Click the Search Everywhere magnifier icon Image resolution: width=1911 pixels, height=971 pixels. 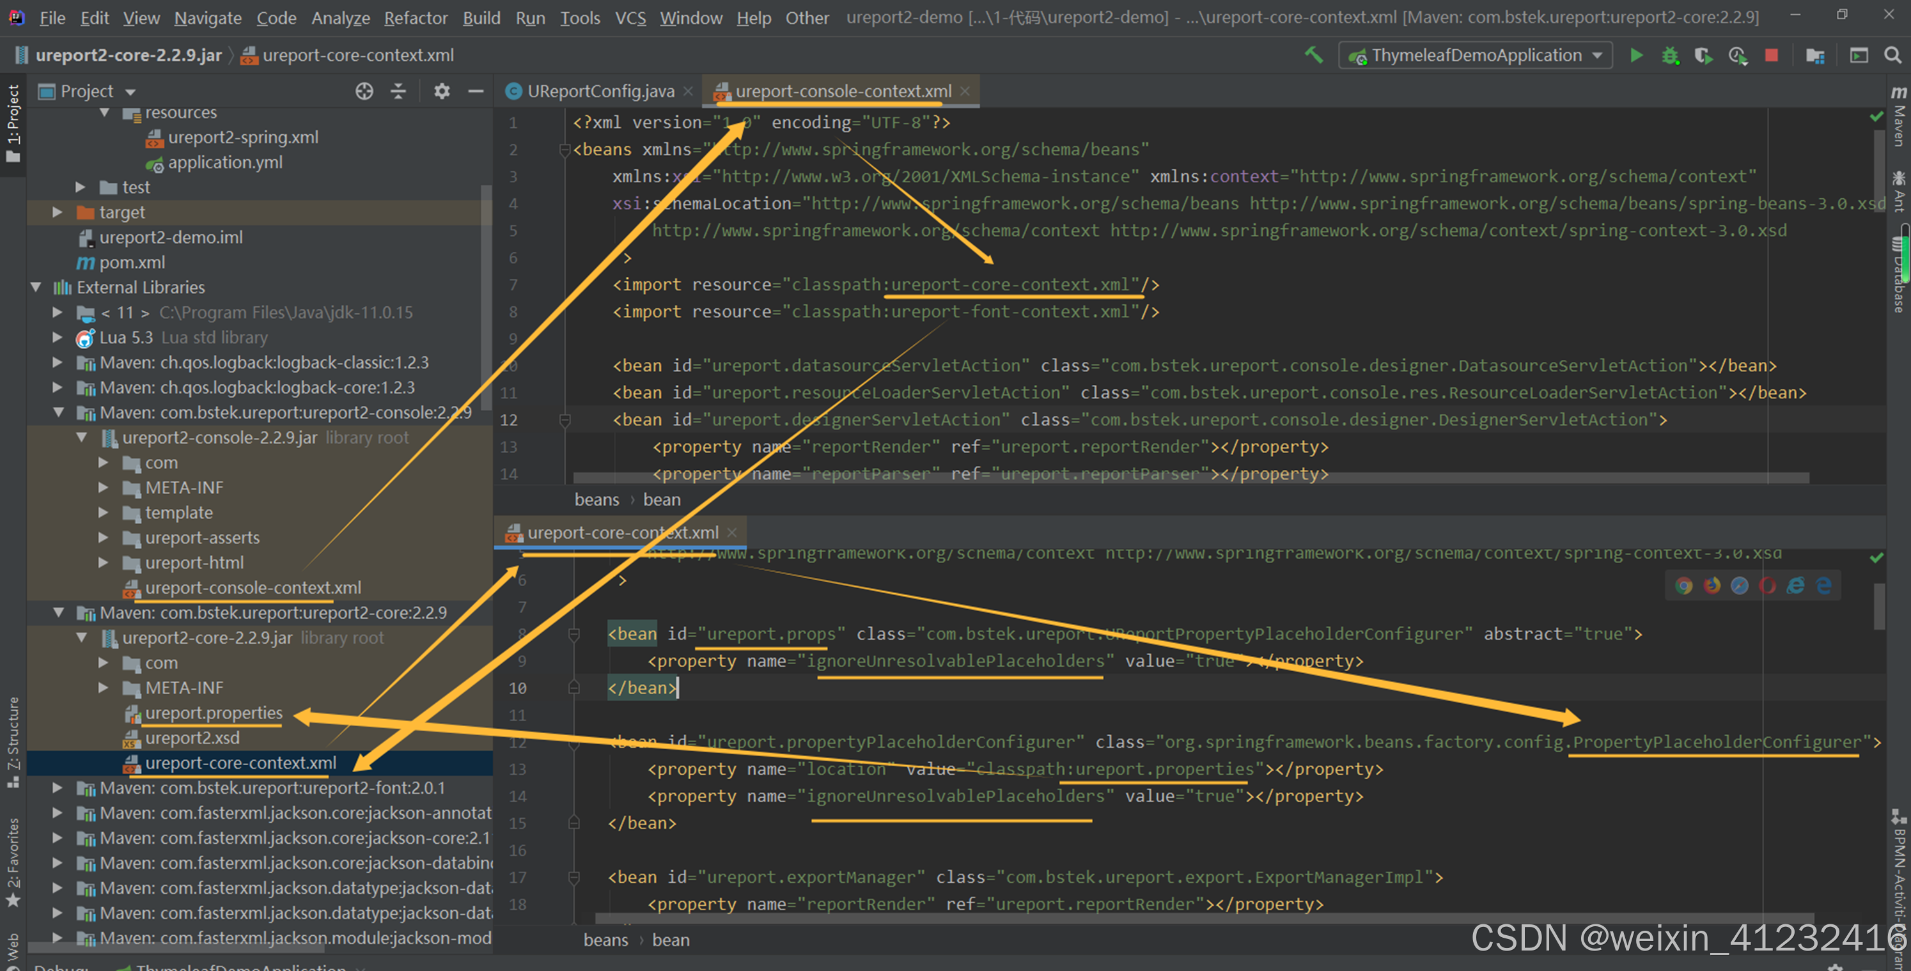pos(1892,56)
